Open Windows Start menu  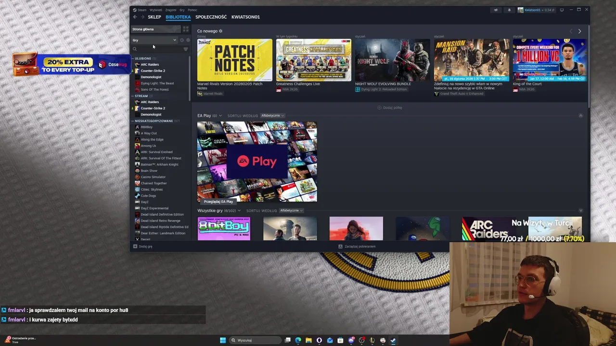pos(223,340)
